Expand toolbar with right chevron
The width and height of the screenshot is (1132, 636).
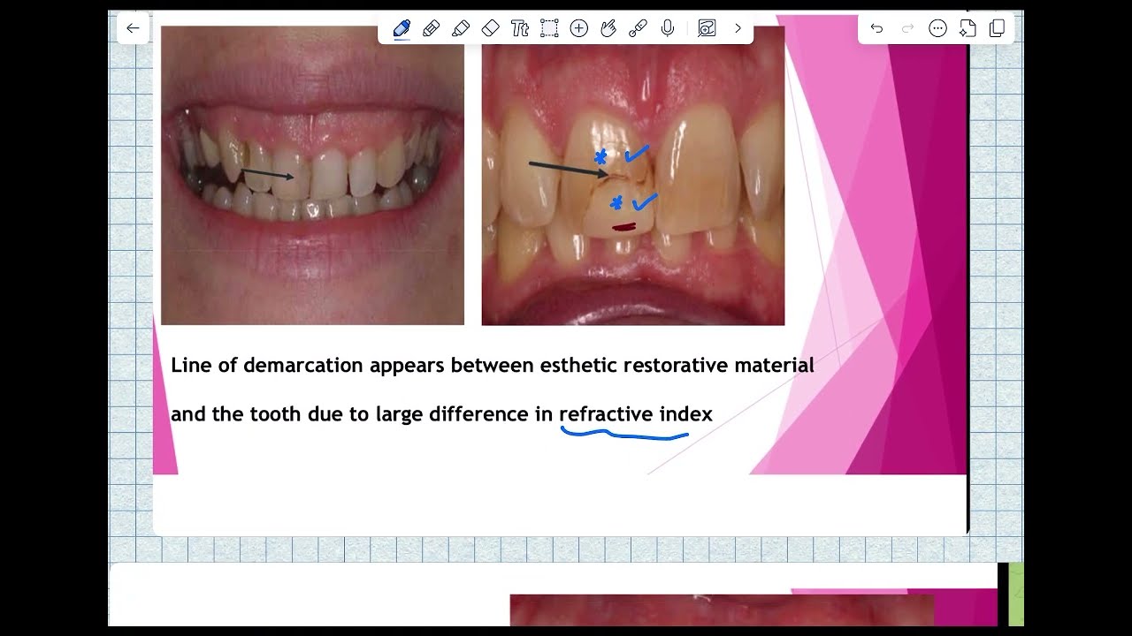click(x=738, y=28)
